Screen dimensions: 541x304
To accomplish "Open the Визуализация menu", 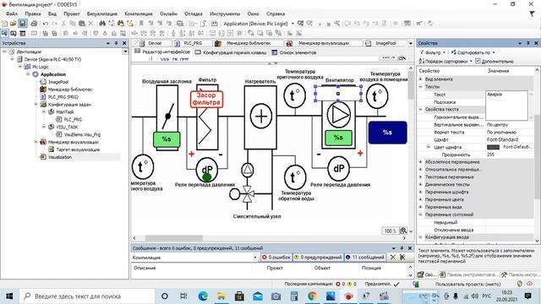I will (102, 14).
